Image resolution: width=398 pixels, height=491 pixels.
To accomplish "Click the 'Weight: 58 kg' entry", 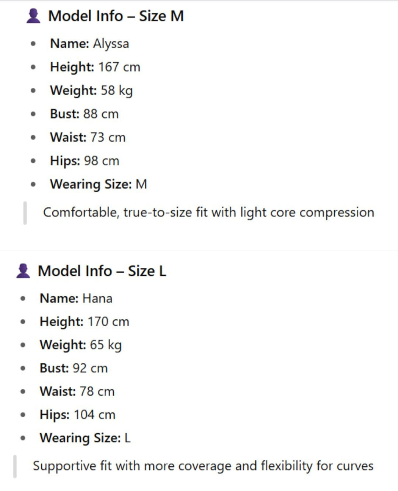I will [x=91, y=91].
